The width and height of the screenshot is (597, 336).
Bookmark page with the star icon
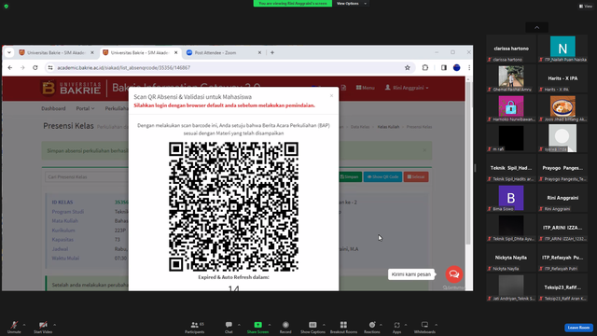[x=408, y=67]
